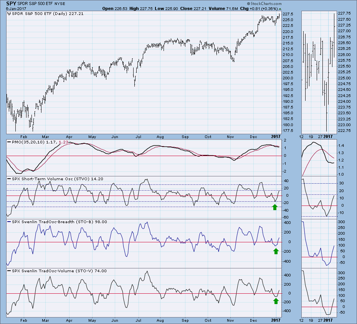
Task: Select the High 227.75 header value
Action: click(x=141, y=9)
